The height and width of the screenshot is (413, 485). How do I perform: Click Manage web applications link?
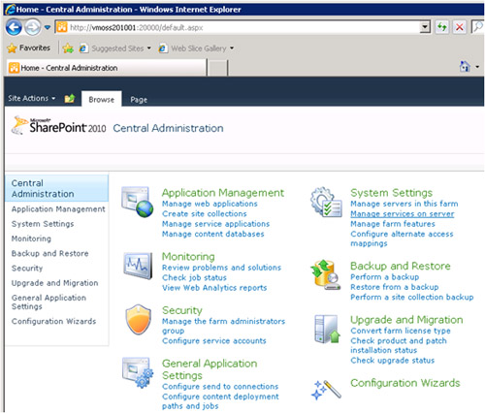coord(210,204)
